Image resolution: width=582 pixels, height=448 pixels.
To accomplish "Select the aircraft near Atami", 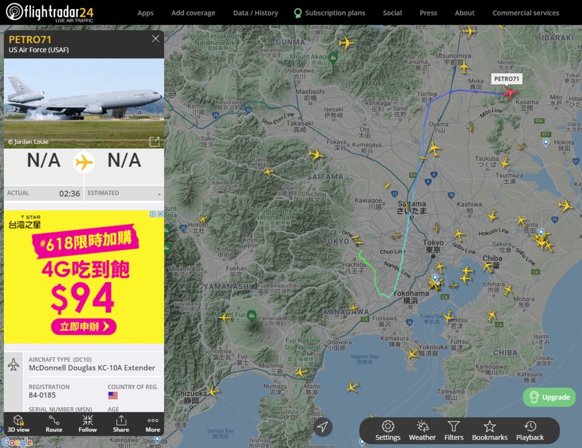I will [x=301, y=372].
